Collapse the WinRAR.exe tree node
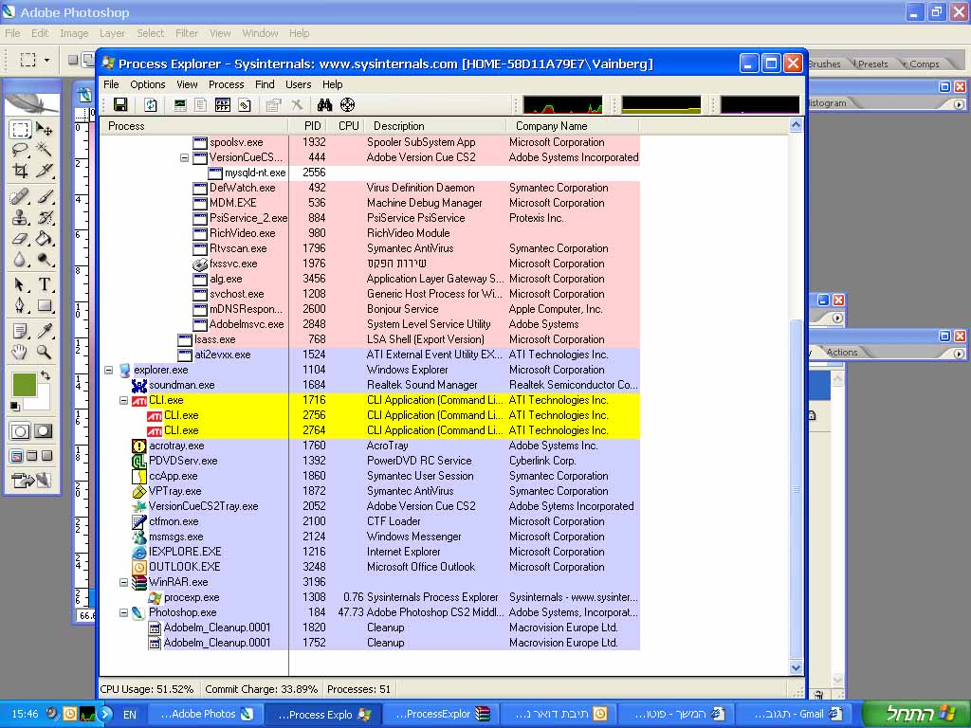Viewport: 971px width, 728px height. 123,583
